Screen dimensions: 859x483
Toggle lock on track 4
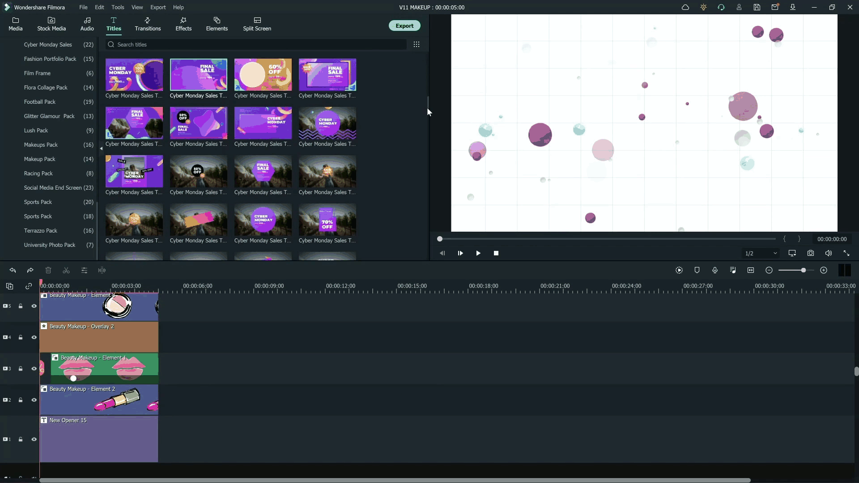click(21, 338)
